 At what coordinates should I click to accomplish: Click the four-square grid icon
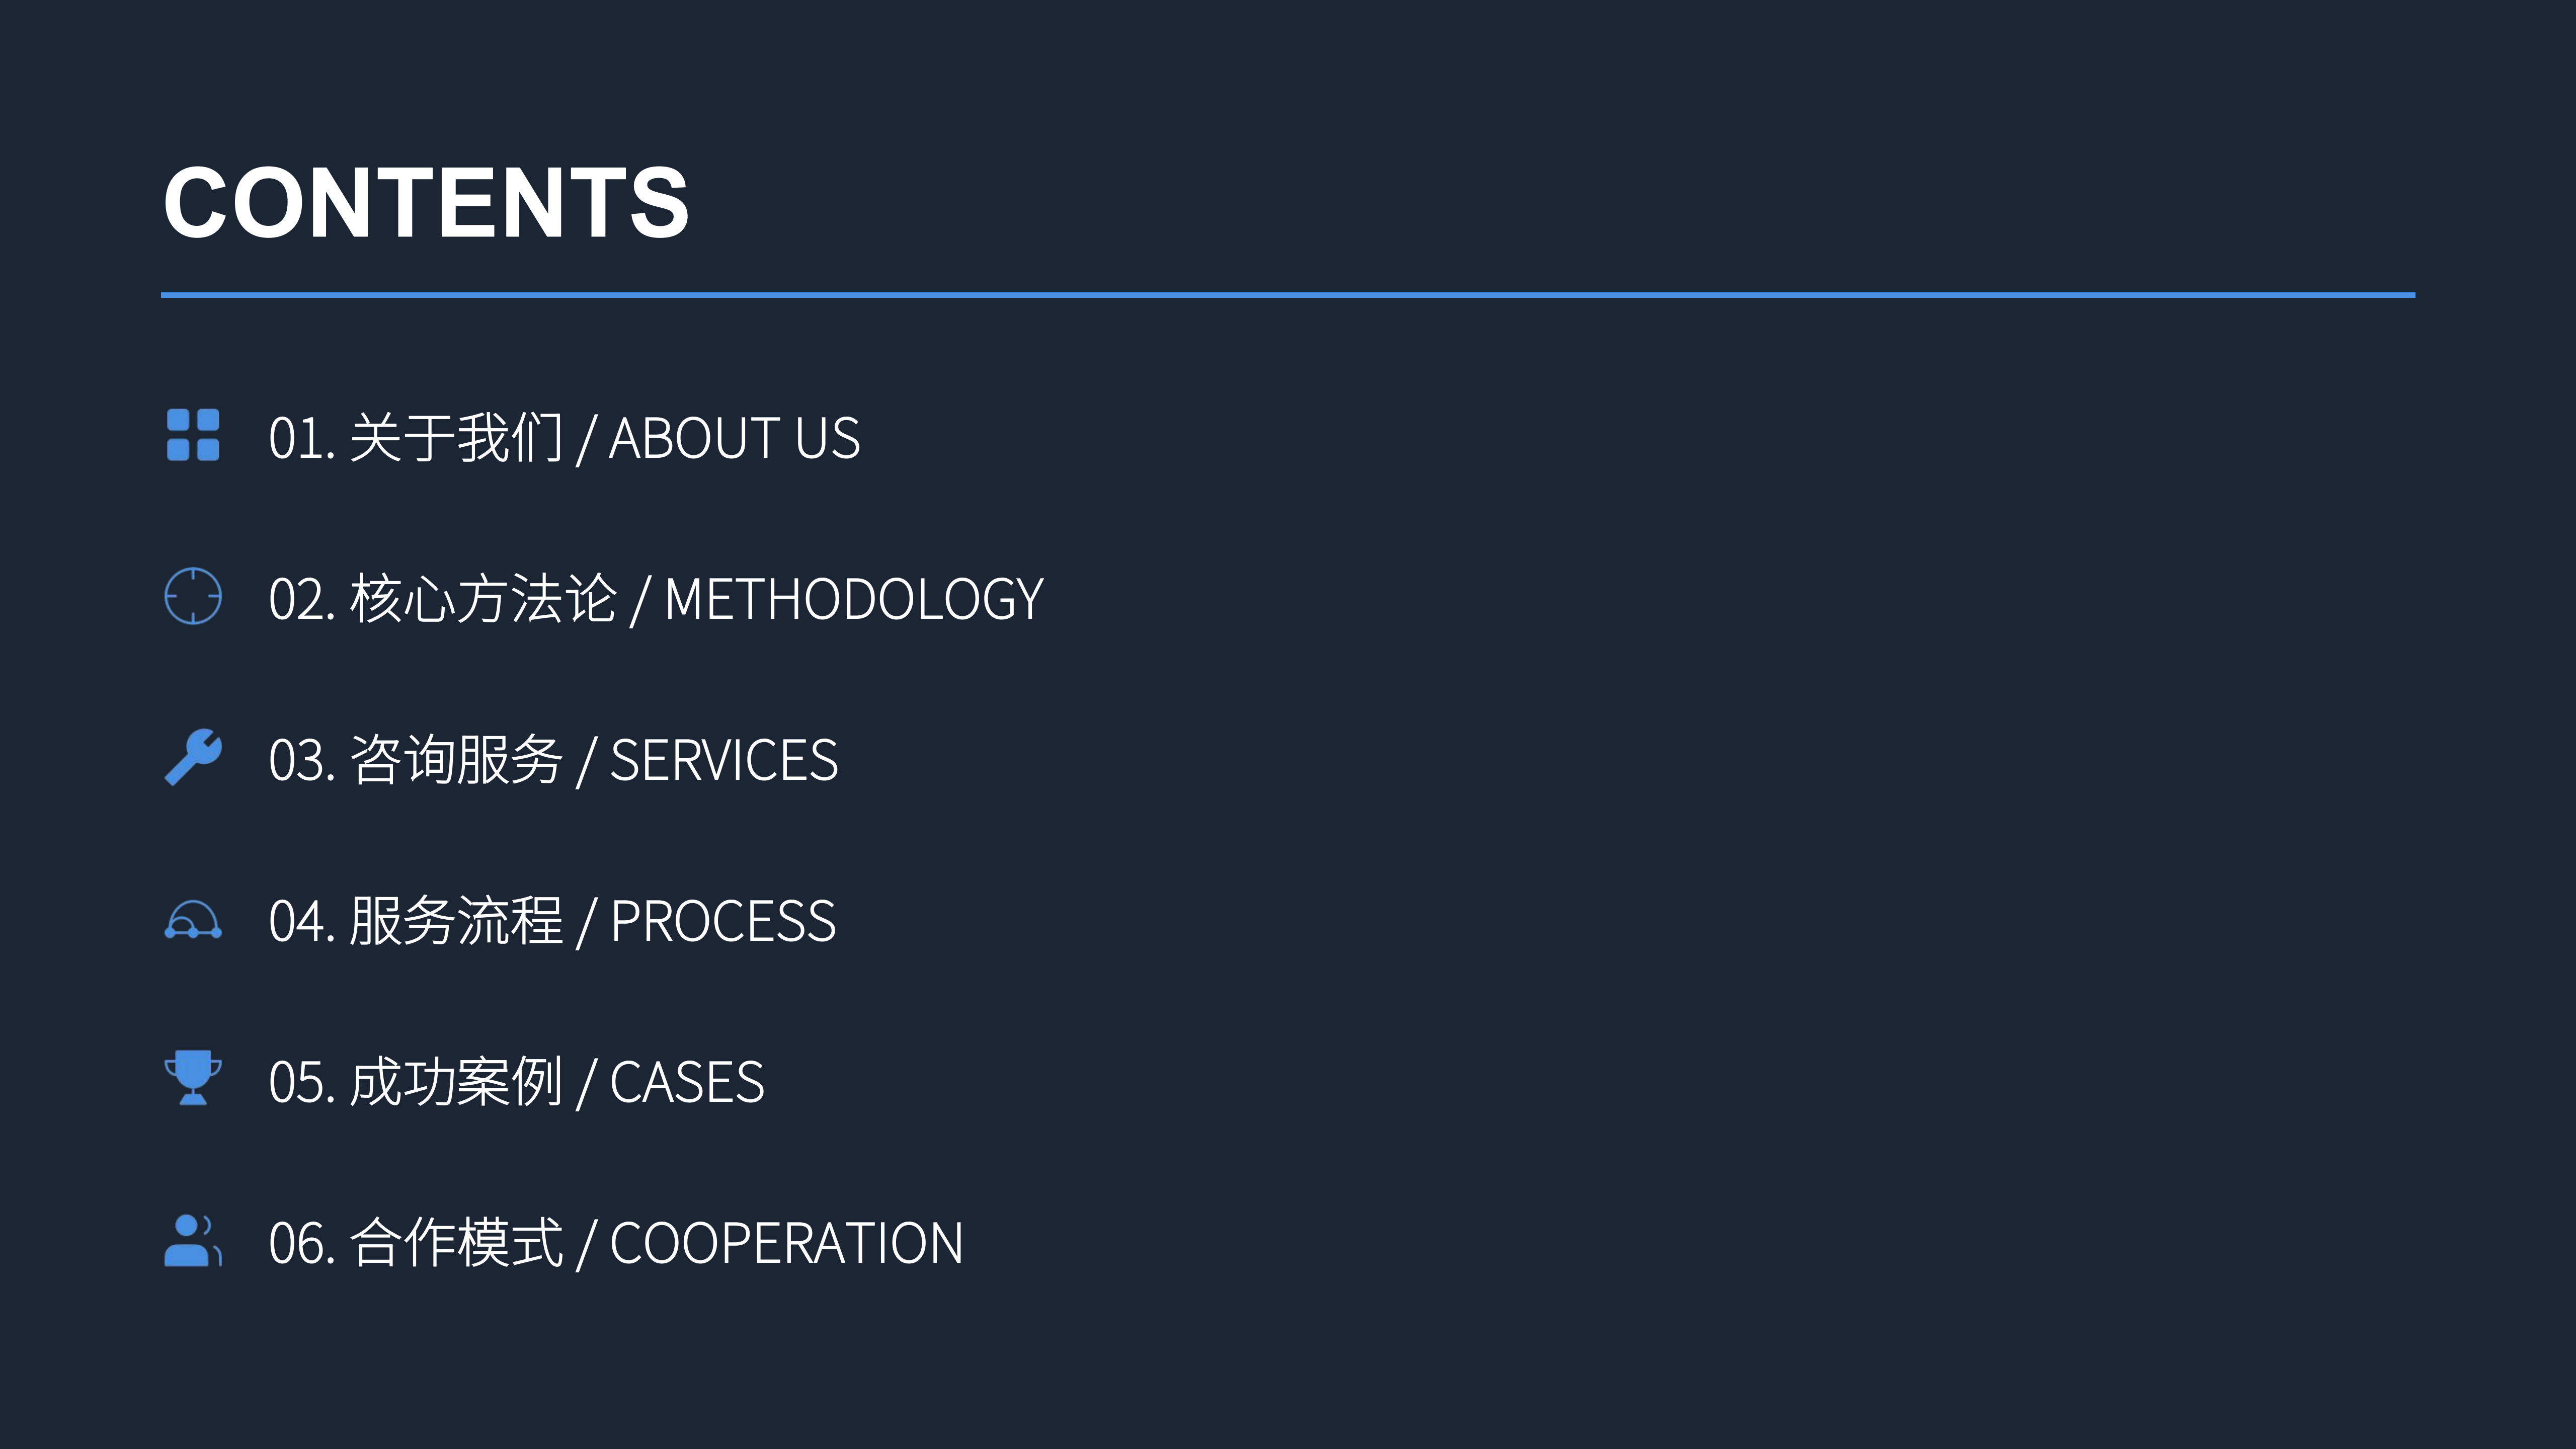pyautogui.click(x=193, y=435)
